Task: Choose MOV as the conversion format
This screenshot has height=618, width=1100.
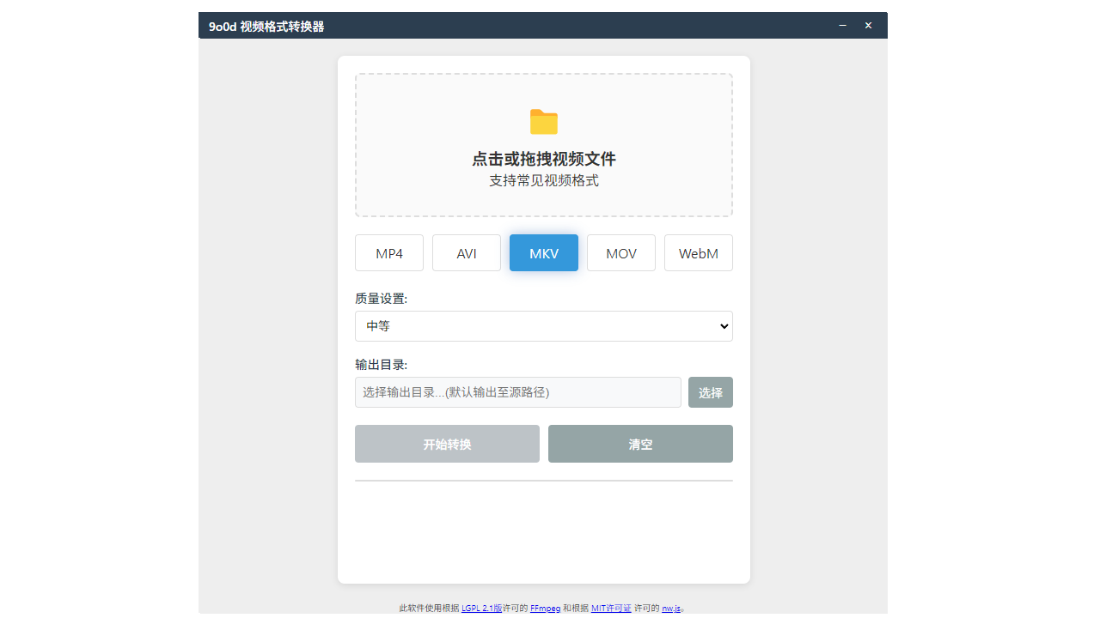Action: pos(620,252)
